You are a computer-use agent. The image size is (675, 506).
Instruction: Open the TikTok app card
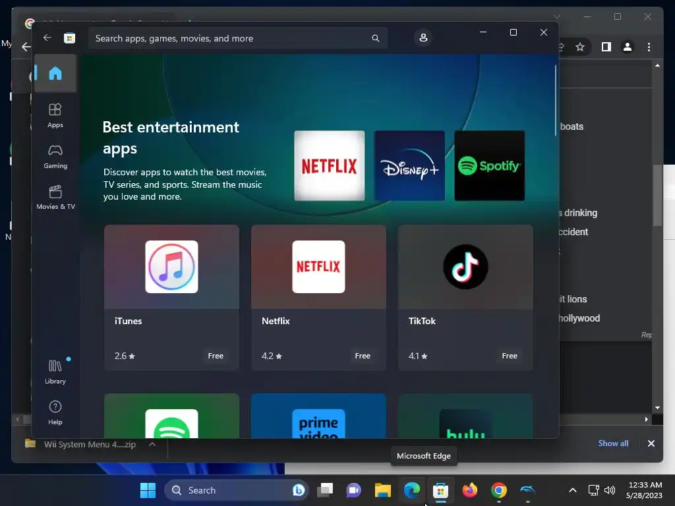click(x=465, y=297)
